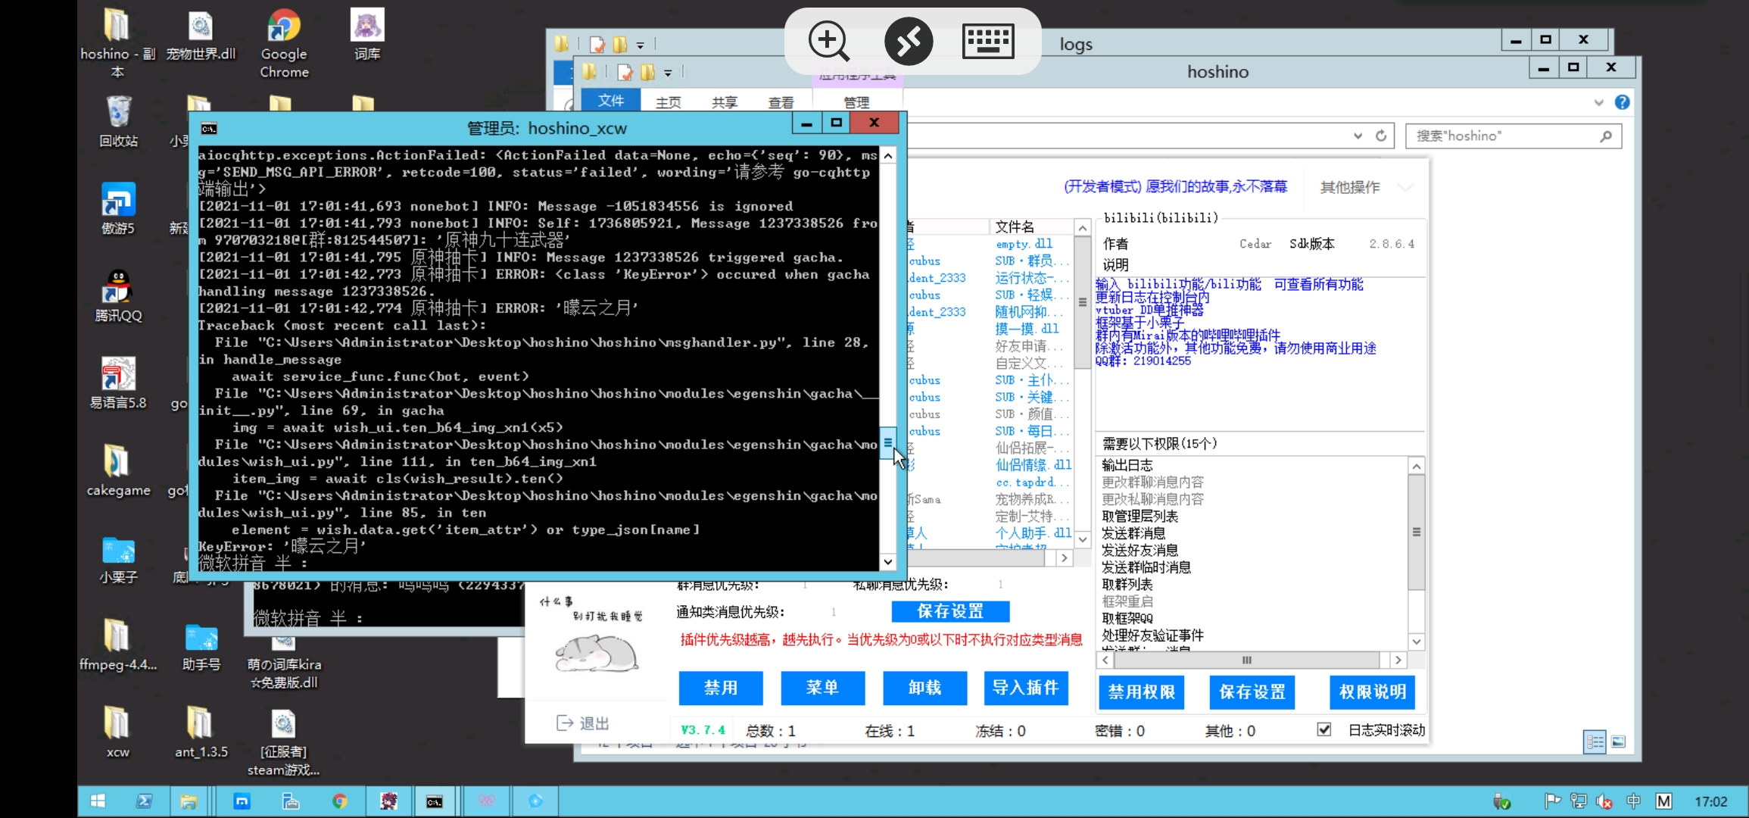The image size is (1749, 818).
Task: Select the magnifier zoom icon in floating toolbar
Action: (x=828, y=41)
